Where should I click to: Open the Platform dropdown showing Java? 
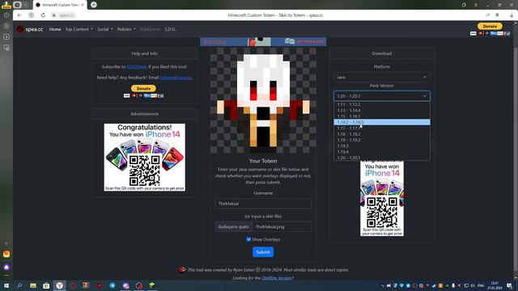(x=382, y=78)
